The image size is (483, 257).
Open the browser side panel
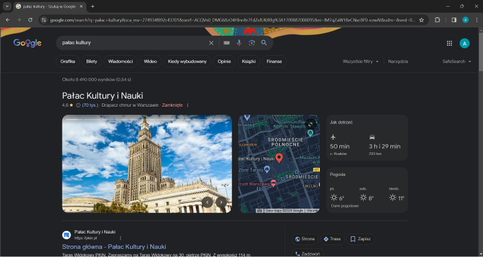click(x=453, y=19)
